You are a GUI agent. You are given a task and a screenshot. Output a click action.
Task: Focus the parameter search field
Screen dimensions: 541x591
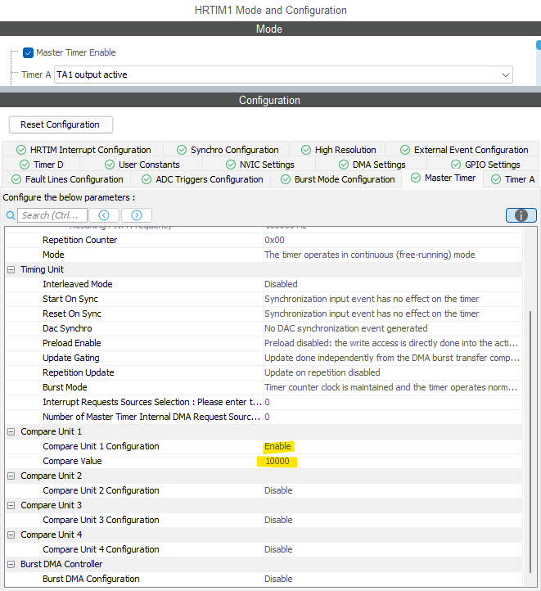tap(52, 215)
